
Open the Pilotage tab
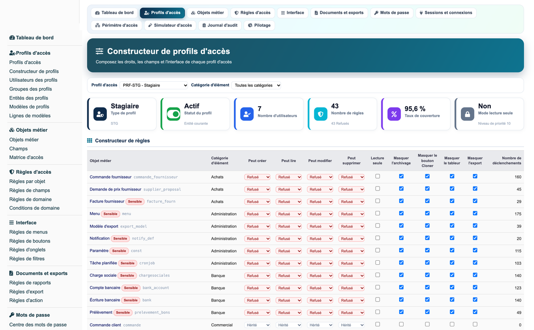coord(259,25)
